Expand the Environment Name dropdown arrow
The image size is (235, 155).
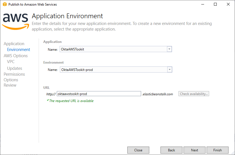[169, 70]
